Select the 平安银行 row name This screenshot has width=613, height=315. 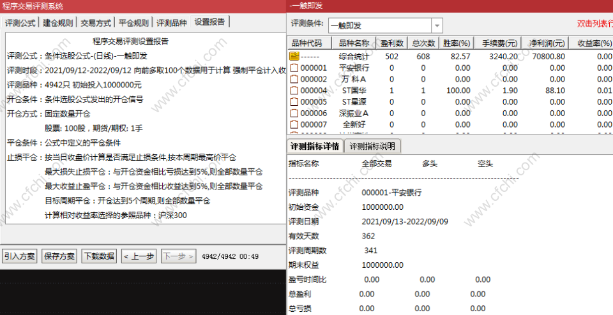point(354,68)
